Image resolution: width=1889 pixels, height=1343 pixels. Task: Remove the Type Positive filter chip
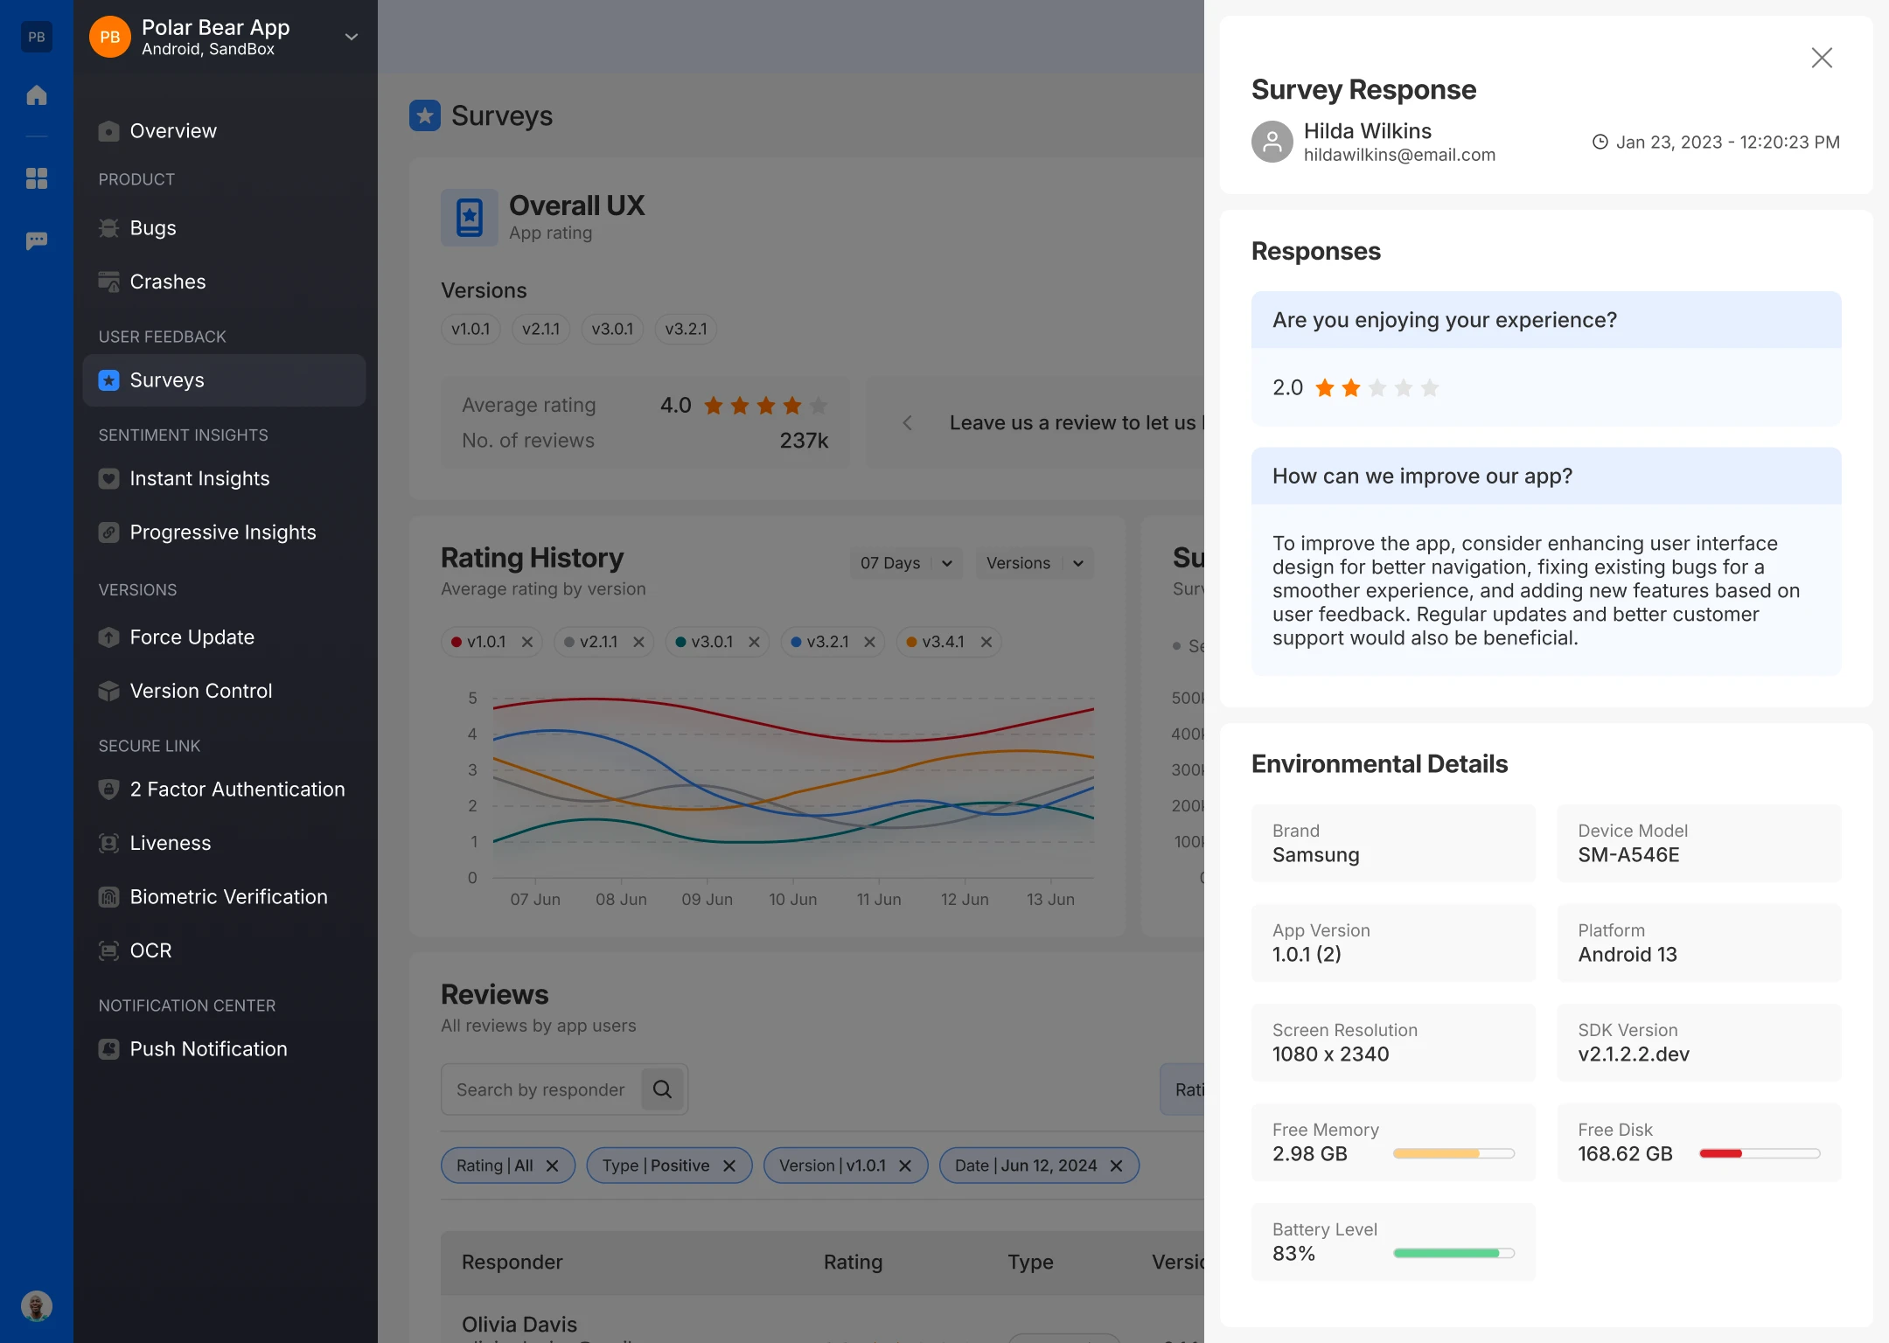pos(729,1166)
